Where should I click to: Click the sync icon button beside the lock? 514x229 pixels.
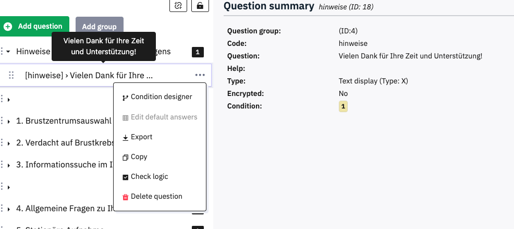click(x=178, y=5)
